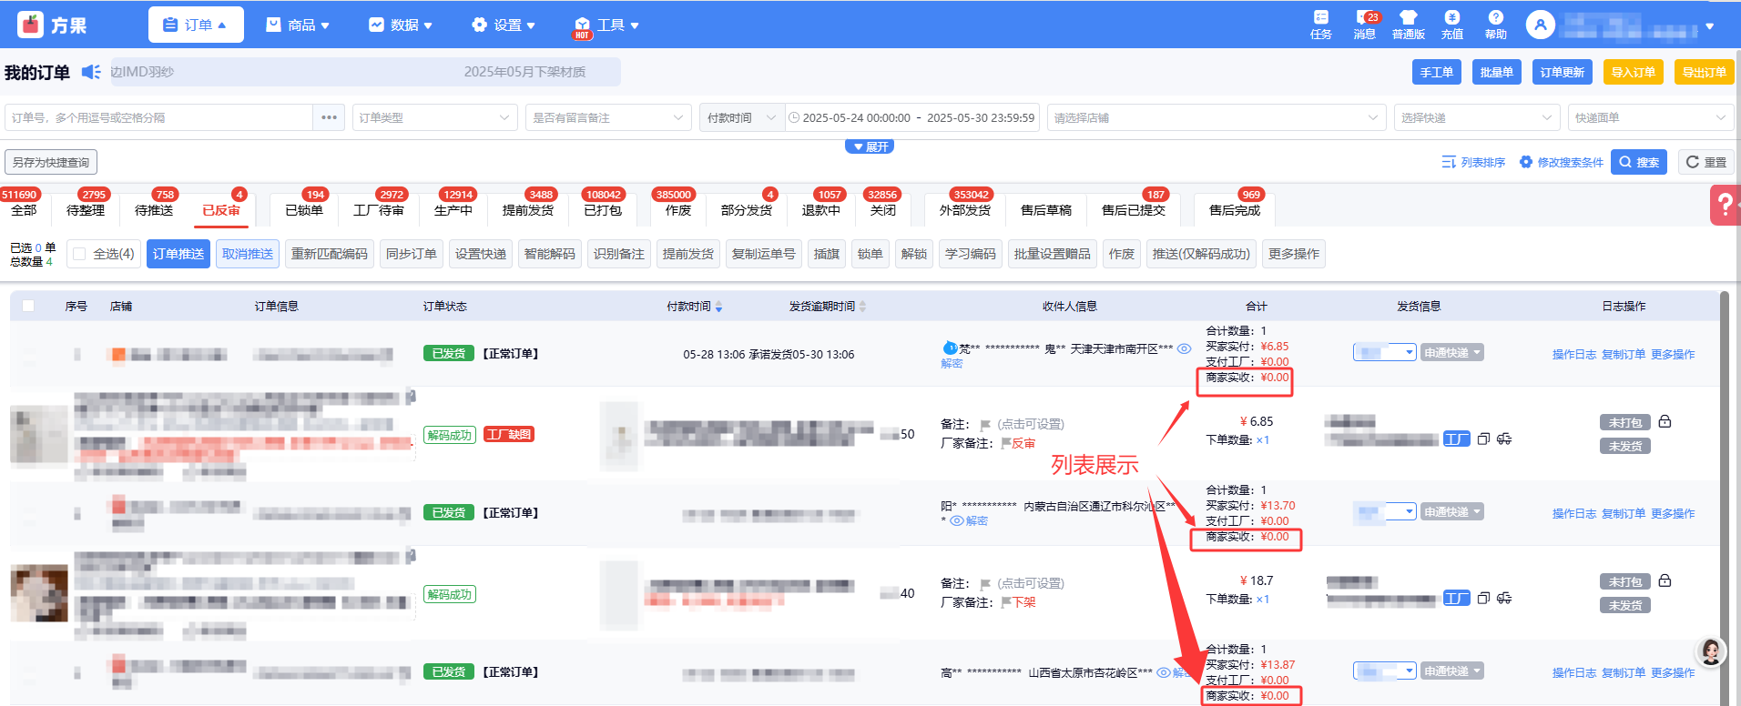1741x706 pixels.
Task: Toggle the 全选(4) checkbox
Action: coord(79,254)
